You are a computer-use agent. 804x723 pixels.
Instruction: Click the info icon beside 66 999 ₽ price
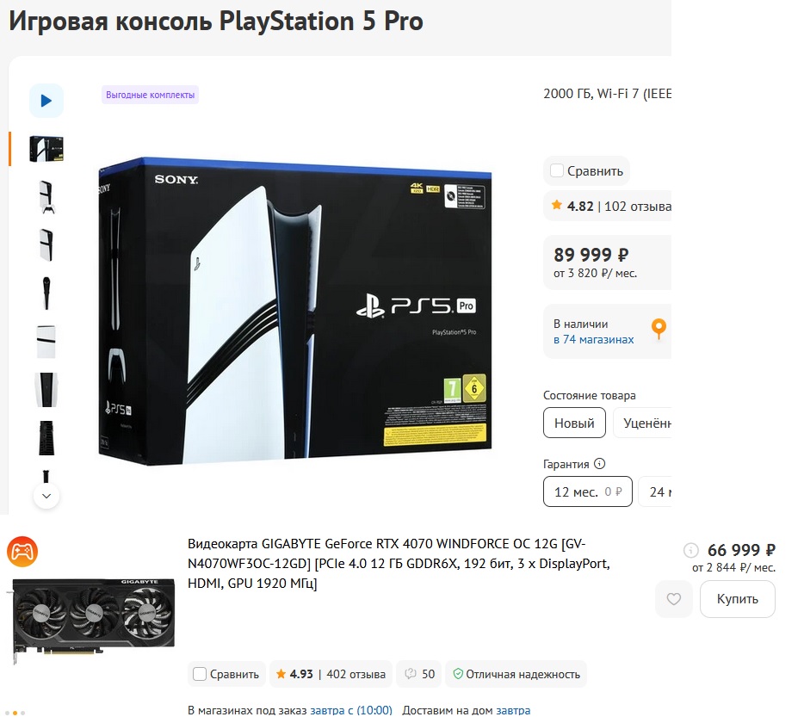tap(691, 550)
